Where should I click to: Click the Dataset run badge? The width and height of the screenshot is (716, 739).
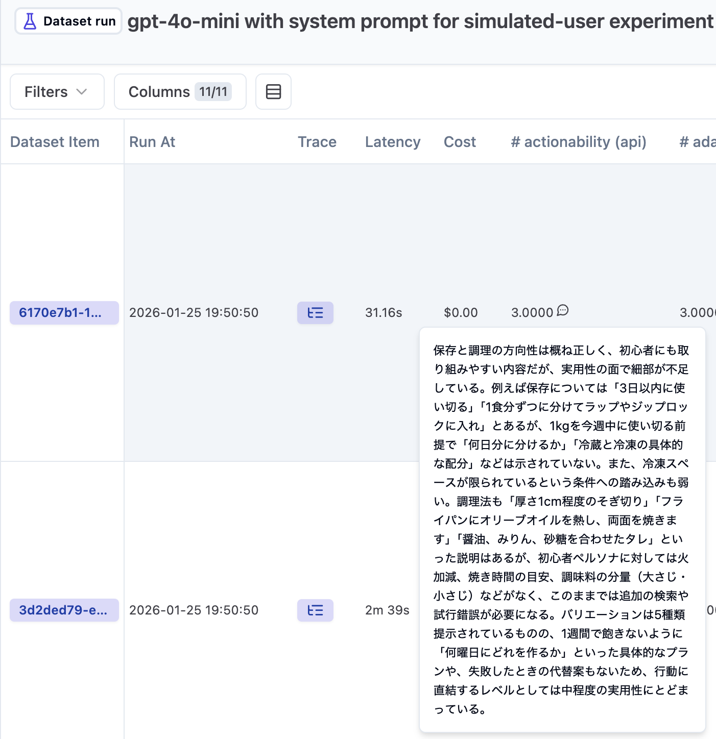tap(68, 21)
